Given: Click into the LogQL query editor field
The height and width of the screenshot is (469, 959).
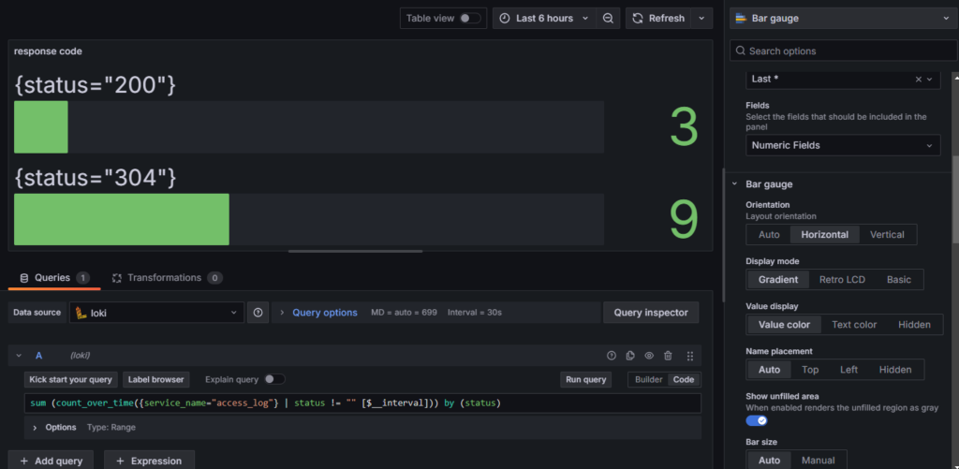Looking at the screenshot, I should (362, 403).
